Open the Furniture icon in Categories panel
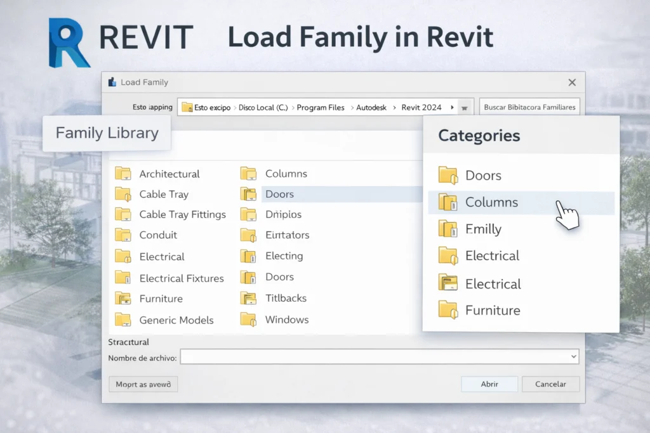 (448, 310)
